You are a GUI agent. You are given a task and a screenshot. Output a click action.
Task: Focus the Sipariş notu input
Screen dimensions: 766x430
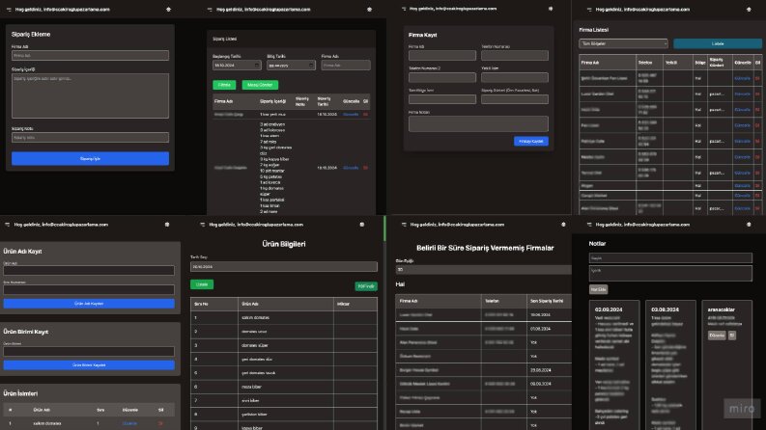pos(91,138)
